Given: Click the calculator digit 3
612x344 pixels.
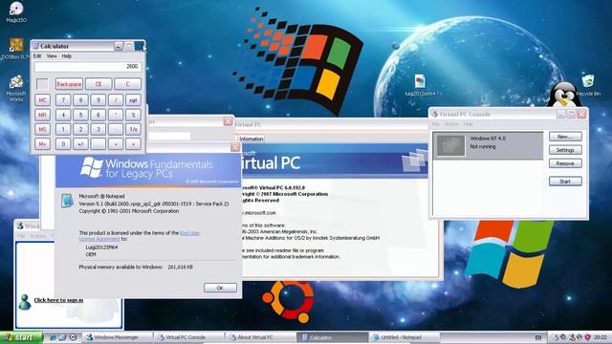Looking at the screenshot, I should [x=98, y=130].
